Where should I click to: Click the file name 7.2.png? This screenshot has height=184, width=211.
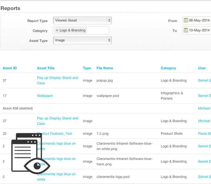coord(103,134)
